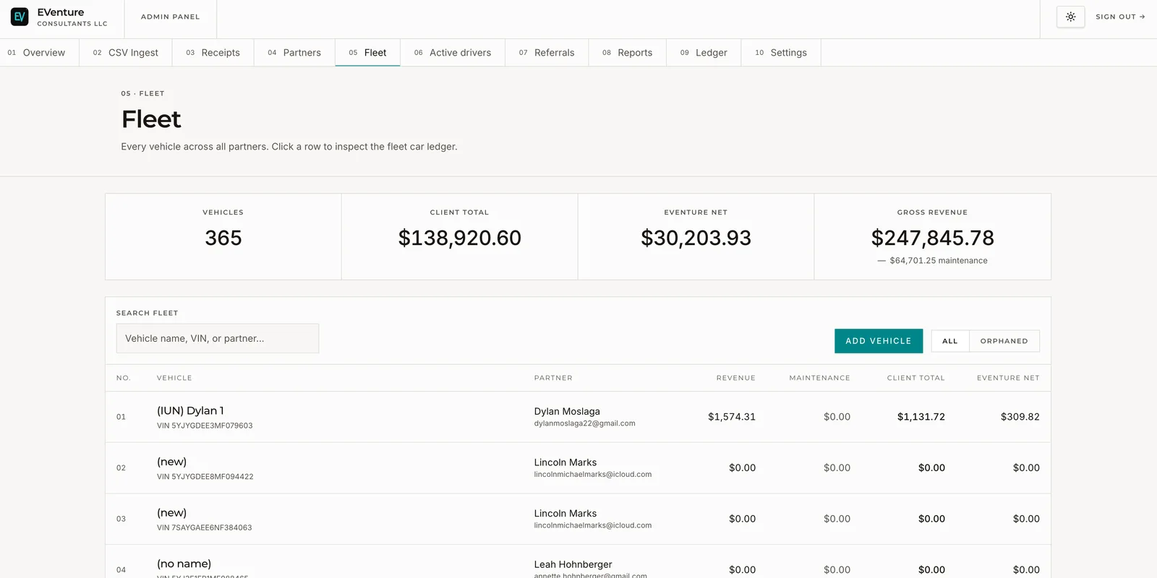Click client total $1,131.72

tap(921, 417)
